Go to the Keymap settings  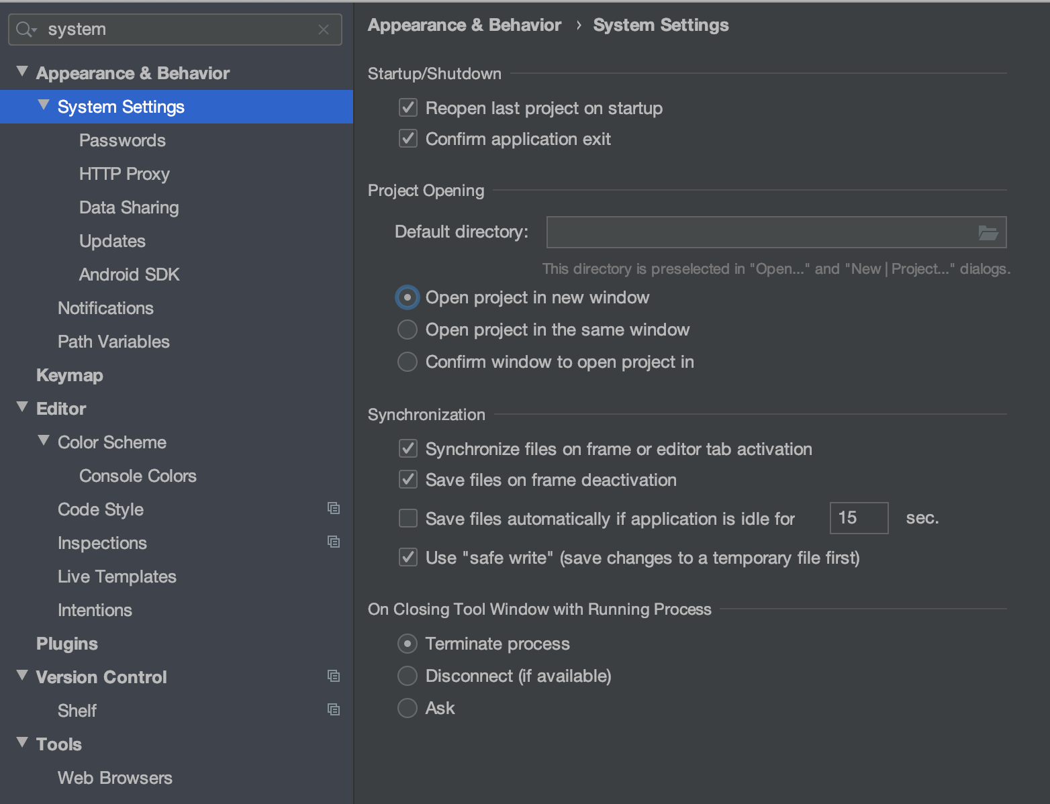click(69, 375)
